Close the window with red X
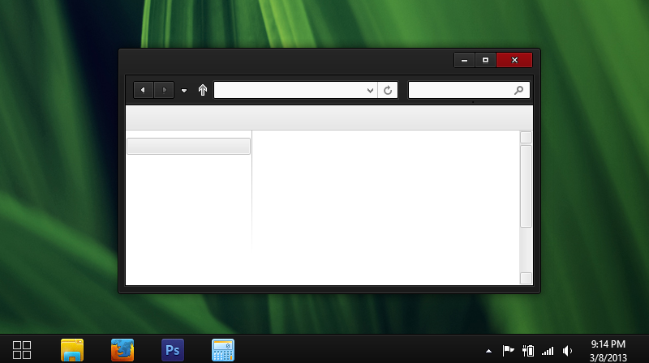649x363 pixels. coord(514,60)
